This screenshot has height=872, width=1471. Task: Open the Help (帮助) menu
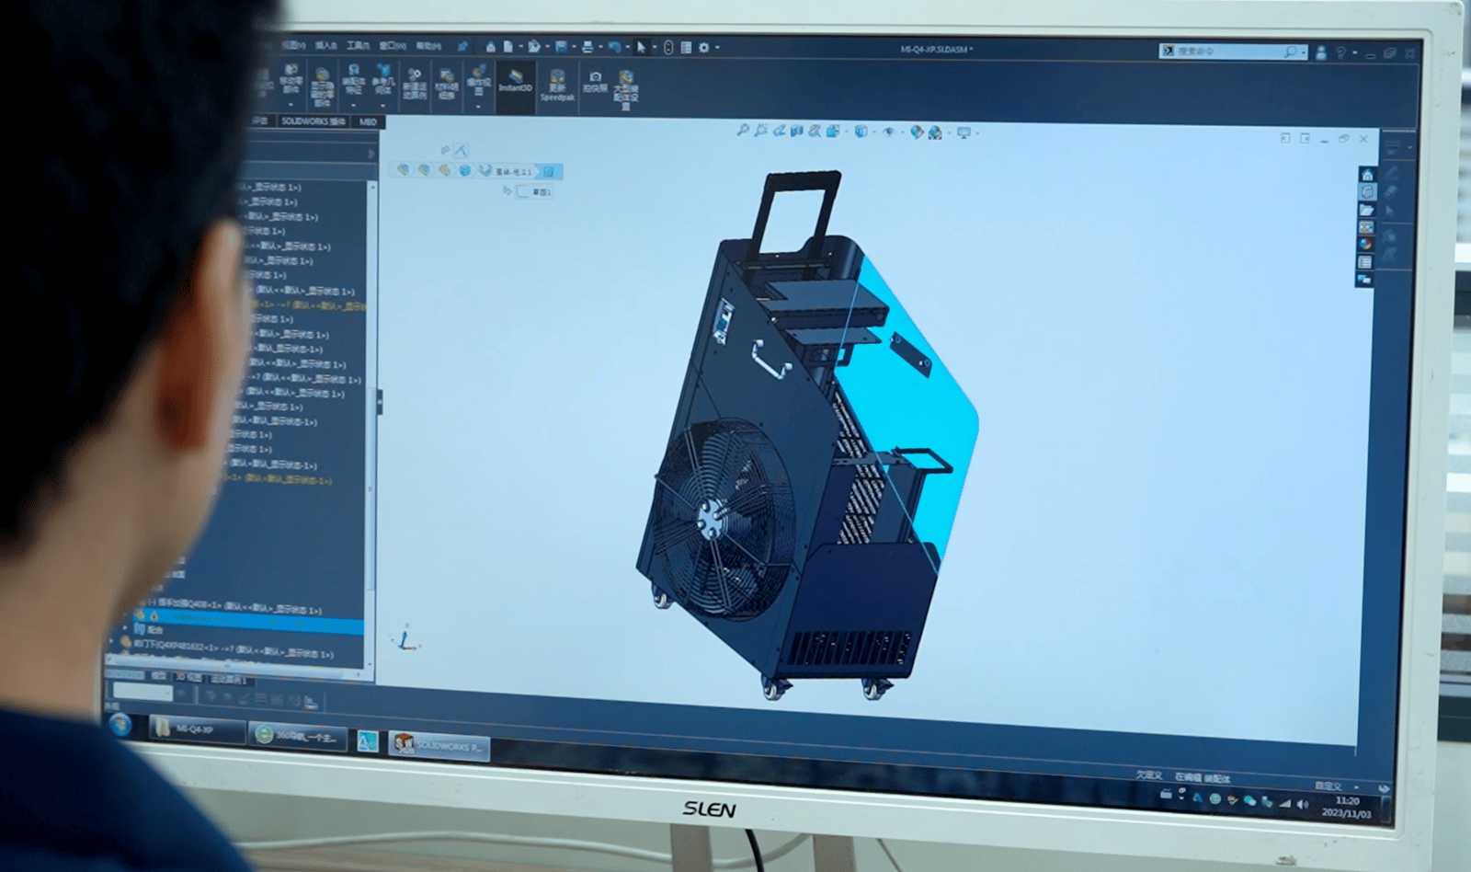tap(428, 45)
